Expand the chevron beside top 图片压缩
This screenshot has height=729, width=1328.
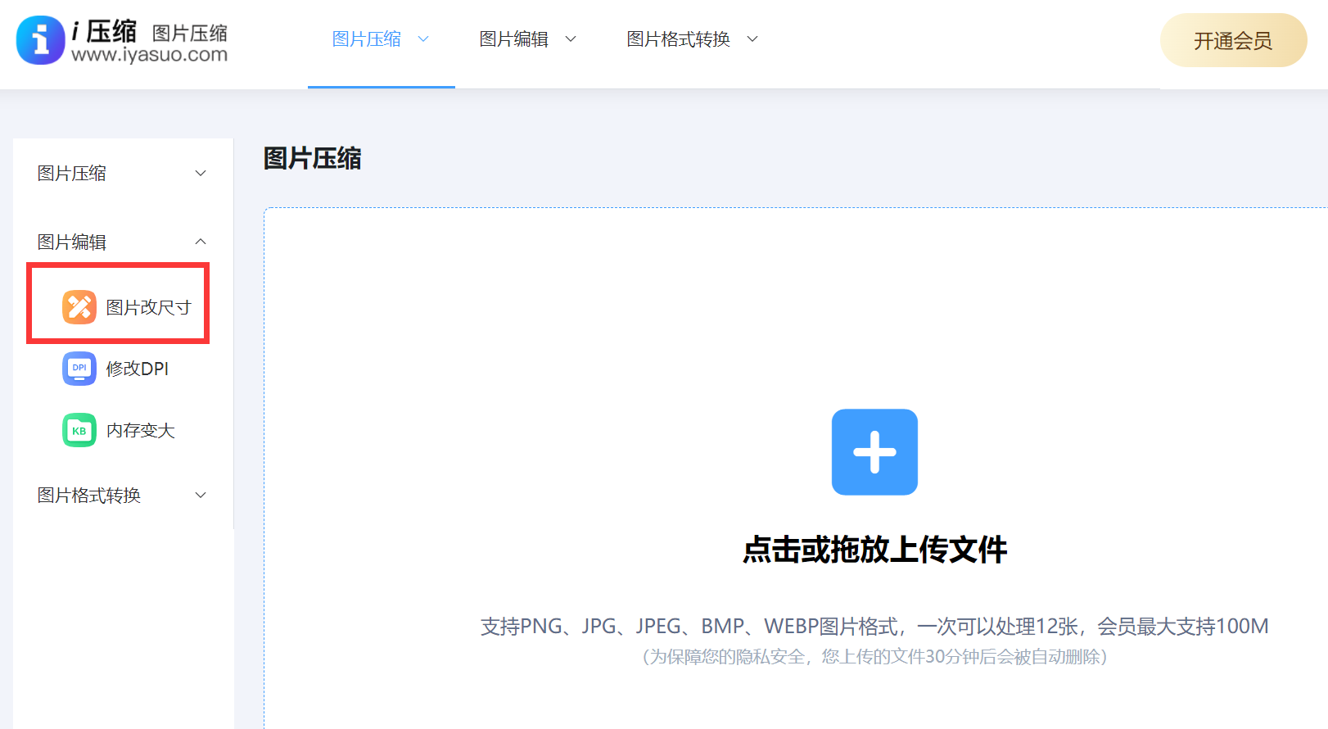[423, 38]
